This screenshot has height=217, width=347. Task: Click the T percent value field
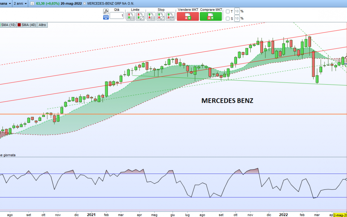click(237, 11)
